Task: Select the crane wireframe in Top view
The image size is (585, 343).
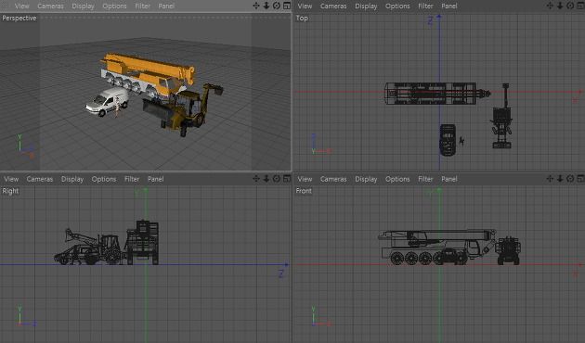Action: 437,93
